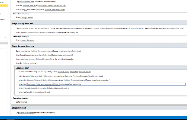Click the request link in Call action
Screen dimensions: 187x120
pyautogui.click(x=72, y=28)
